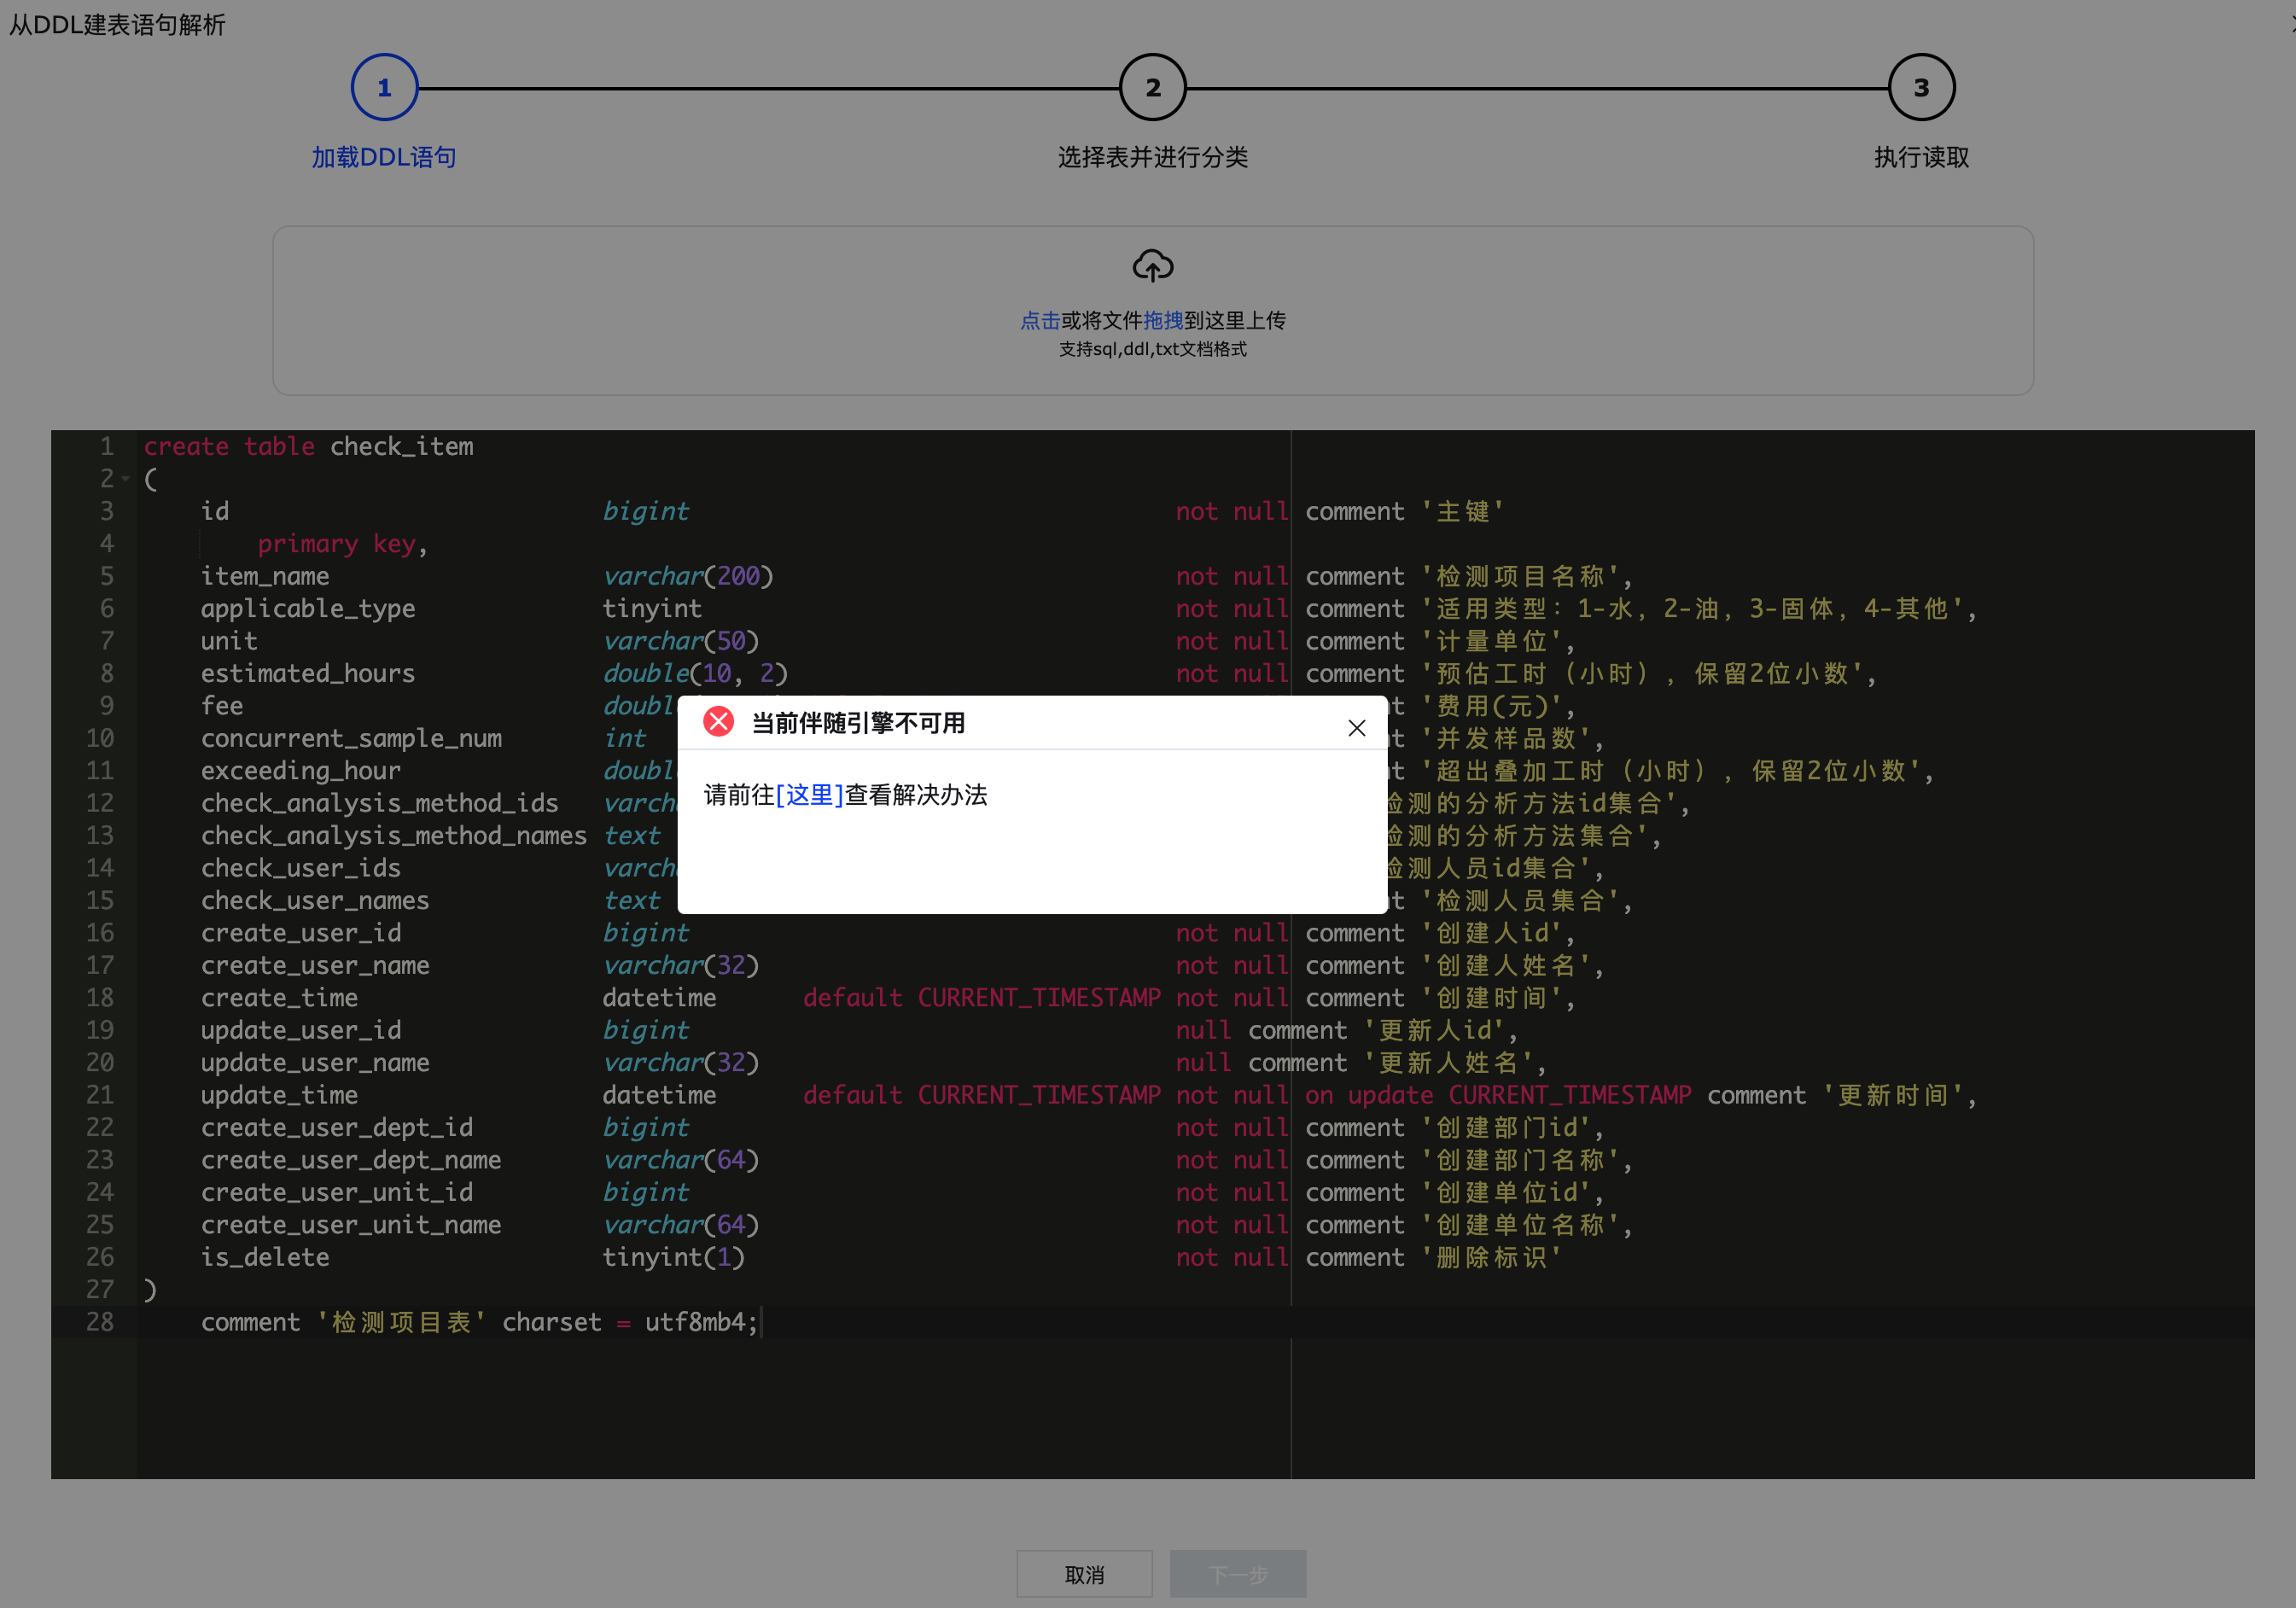This screenshot has height=1608, width=2296.
Task: Click line 1 'create table check_item'
Action: [308, 446]
